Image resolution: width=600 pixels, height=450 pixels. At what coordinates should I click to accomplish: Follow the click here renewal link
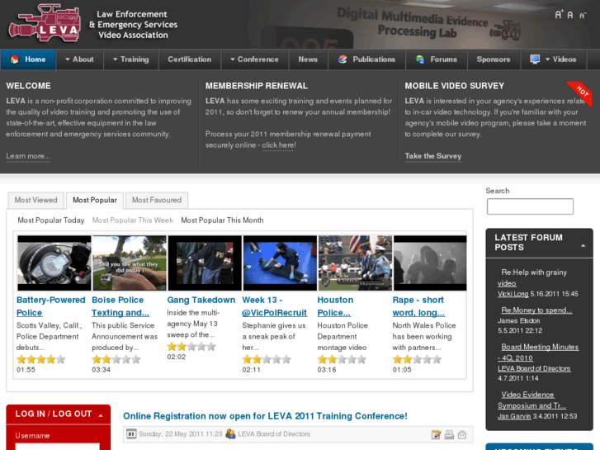click(279, 145)
